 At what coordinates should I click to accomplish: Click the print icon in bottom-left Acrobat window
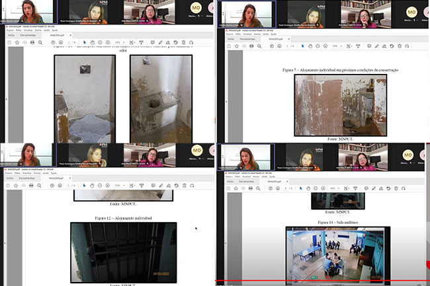31,186
